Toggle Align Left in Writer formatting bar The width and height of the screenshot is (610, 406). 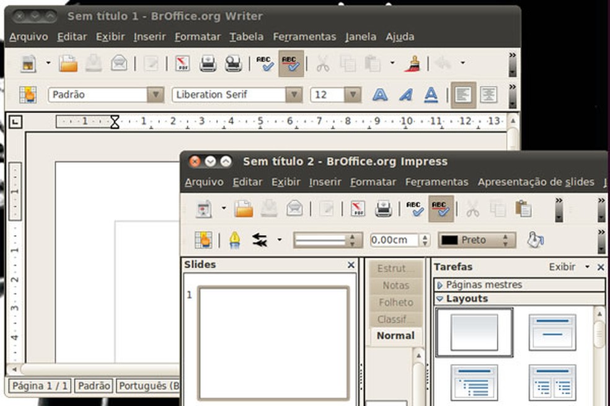pos(463,95)
